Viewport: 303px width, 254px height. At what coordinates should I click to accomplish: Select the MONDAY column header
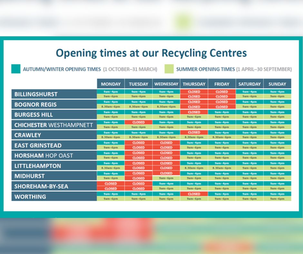pos(111,84)
